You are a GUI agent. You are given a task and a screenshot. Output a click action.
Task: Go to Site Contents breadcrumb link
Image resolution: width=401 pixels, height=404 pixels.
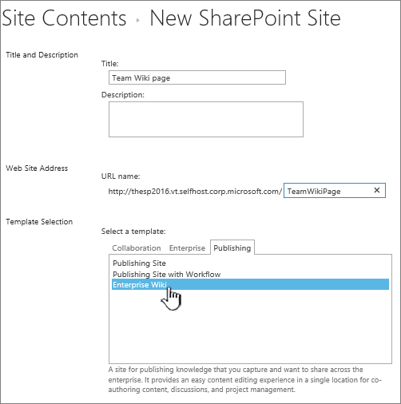point(64,18)
